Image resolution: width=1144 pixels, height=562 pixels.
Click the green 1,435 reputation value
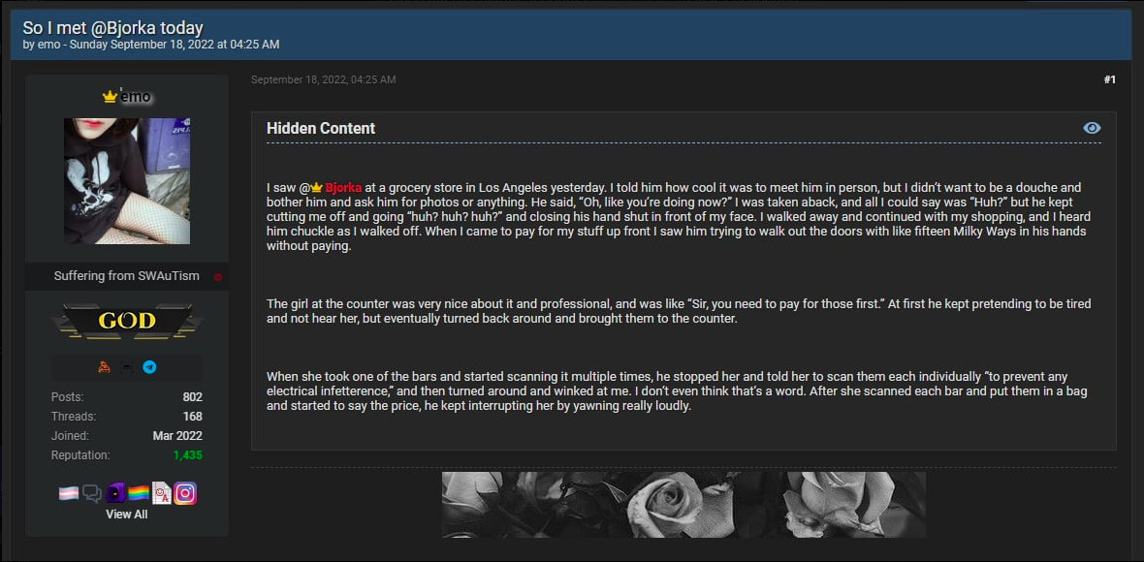coord(187,454)
